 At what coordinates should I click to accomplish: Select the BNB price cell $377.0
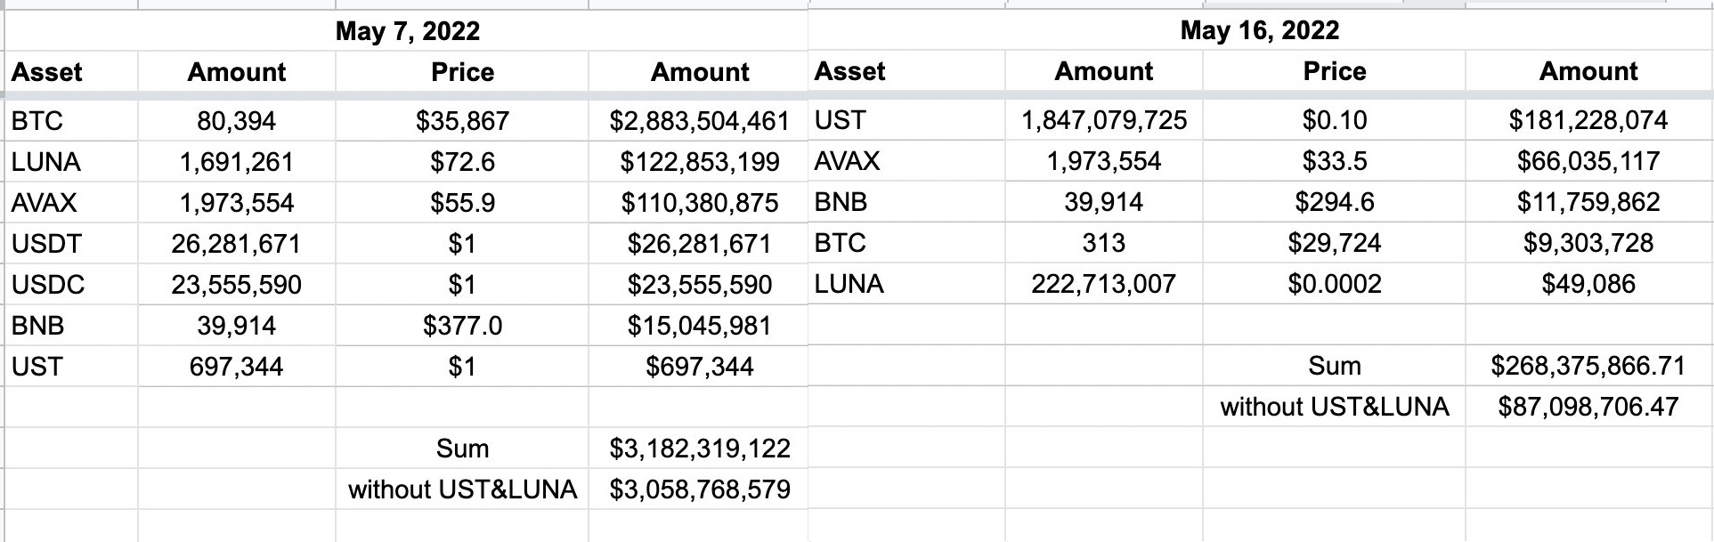462,326
